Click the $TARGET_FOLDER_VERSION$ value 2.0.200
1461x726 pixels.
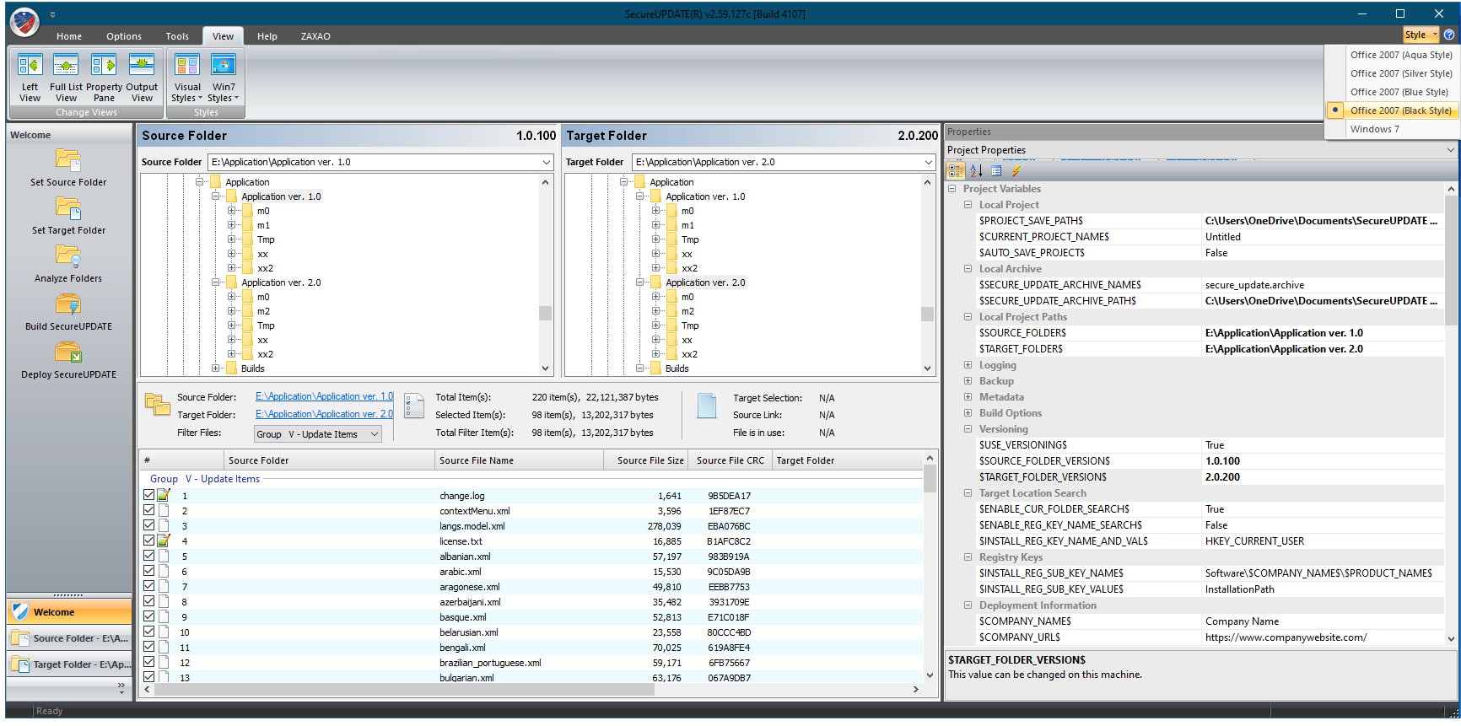[x=1323, y=477]
